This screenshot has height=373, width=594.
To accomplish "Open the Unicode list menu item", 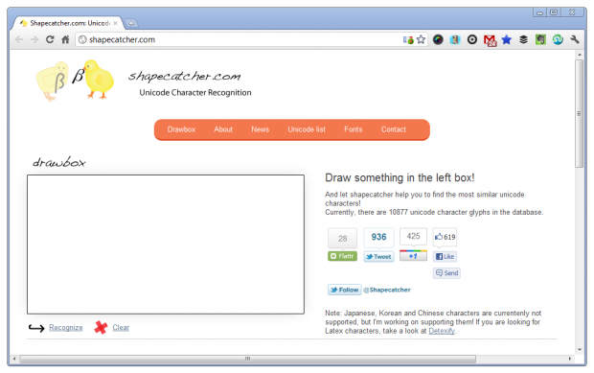I will tap(307, 129).
